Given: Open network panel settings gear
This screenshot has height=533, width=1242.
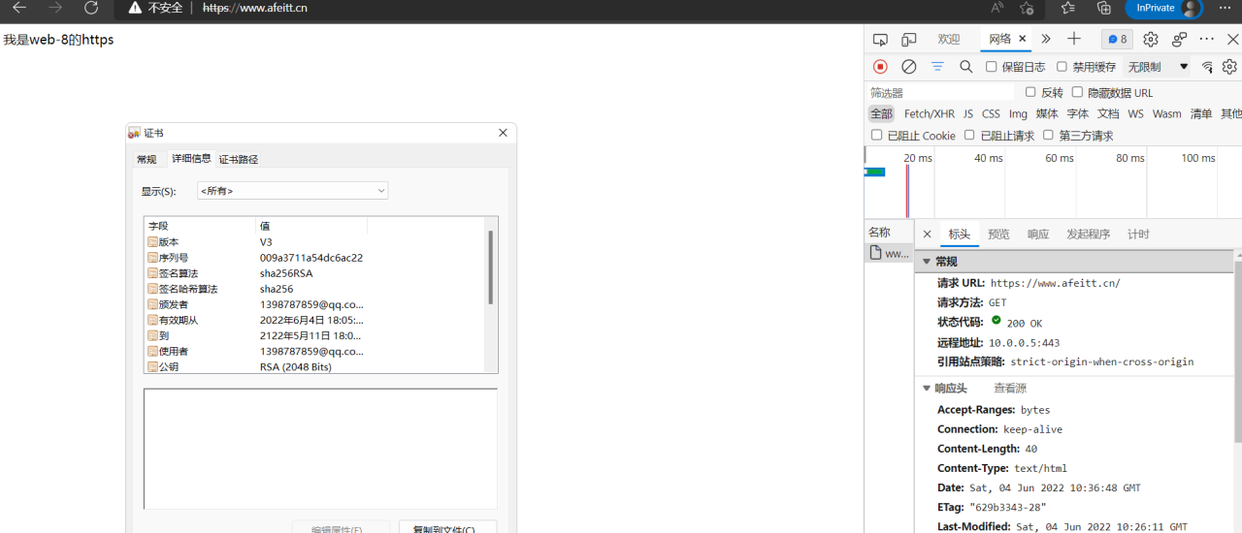Looking at the screenshot, I should pyautogui.click(x=1229, y=67).
